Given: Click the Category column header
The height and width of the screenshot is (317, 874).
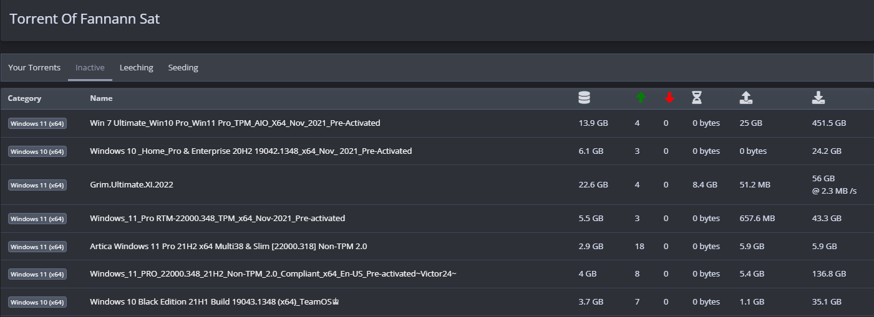Looking at the screenshot, I should coord(24,98).
